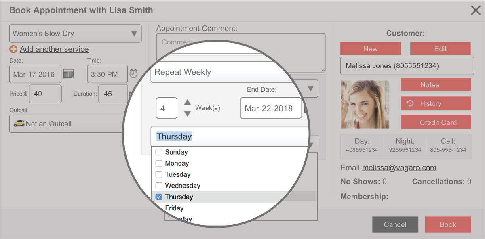Click the orange plus icon to add service
Viewport: 485px width, 239px height.
[13, 49]
